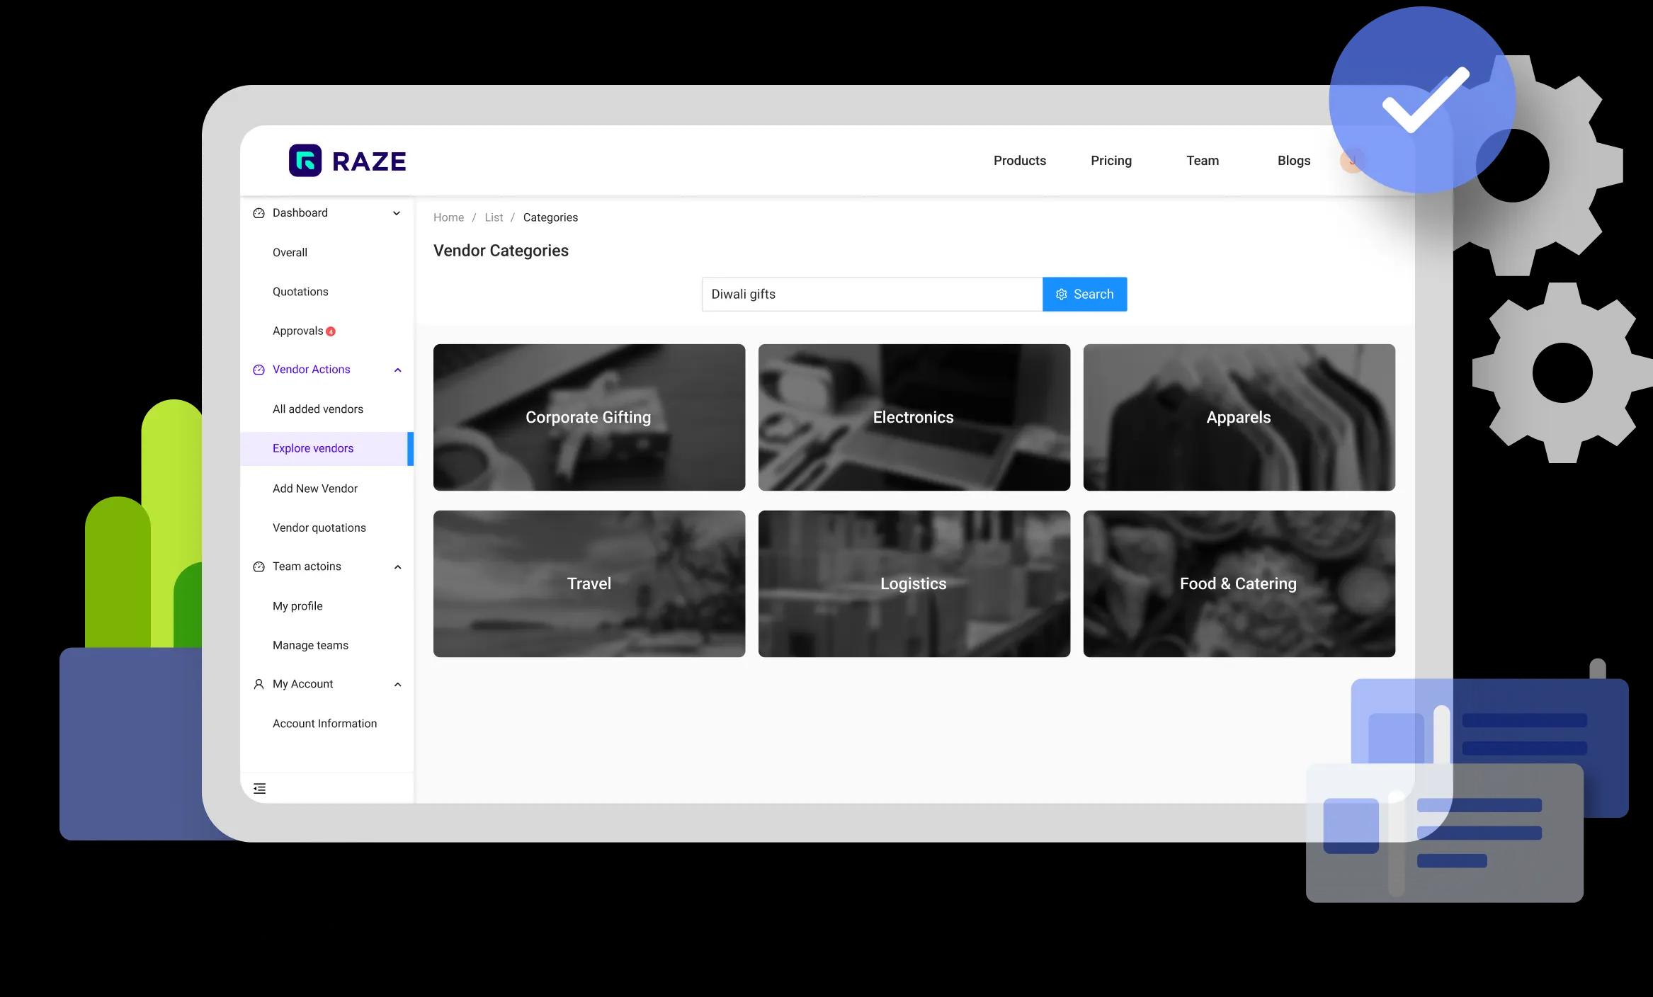Viewport: 1653px width, 997px height.
Task: Collapse the Team actoins section chevron
Action: click(x=397, y=567)
